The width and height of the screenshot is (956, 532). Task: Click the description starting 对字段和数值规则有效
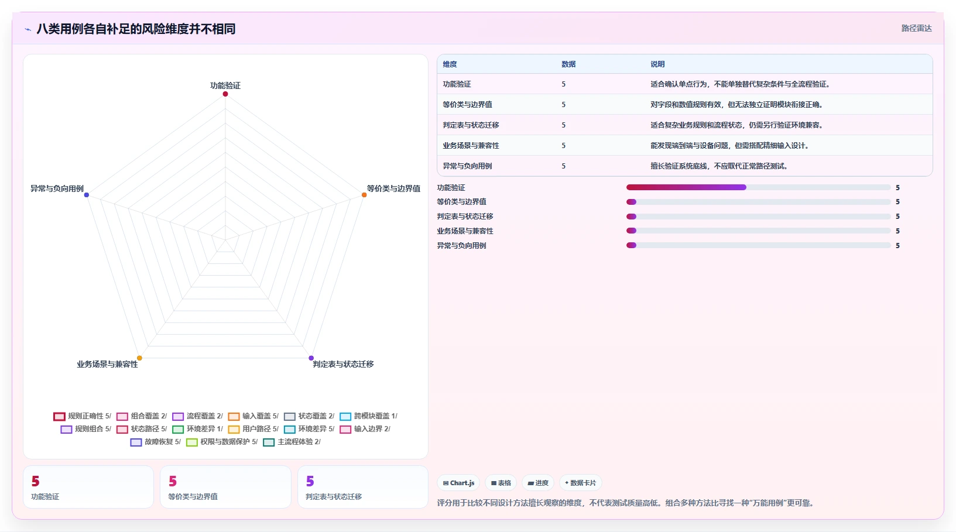pyautogui.click(x=736, y=105)
